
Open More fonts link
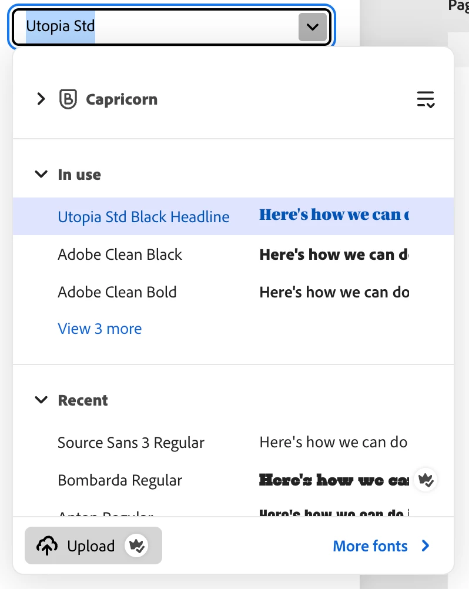click(x=370, y=546)
